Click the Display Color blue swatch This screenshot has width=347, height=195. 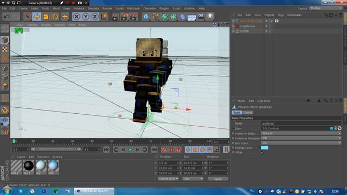265,148
